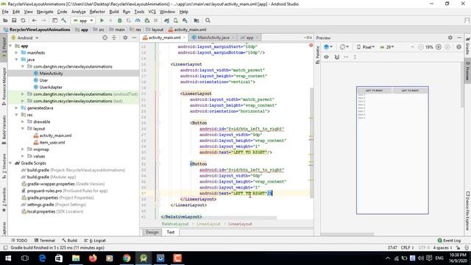Click the Back navigation arrow in toolbar
The image size is (471, 265).
pos(35,21)
